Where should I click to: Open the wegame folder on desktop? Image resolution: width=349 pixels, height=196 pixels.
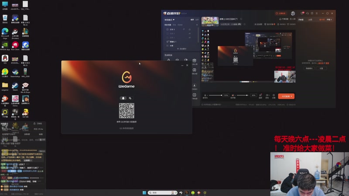5,86
